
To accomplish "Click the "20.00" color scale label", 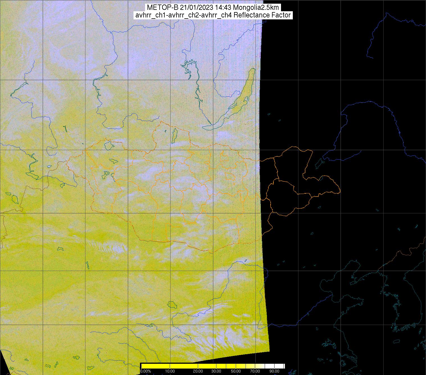I will pos(198,371).
